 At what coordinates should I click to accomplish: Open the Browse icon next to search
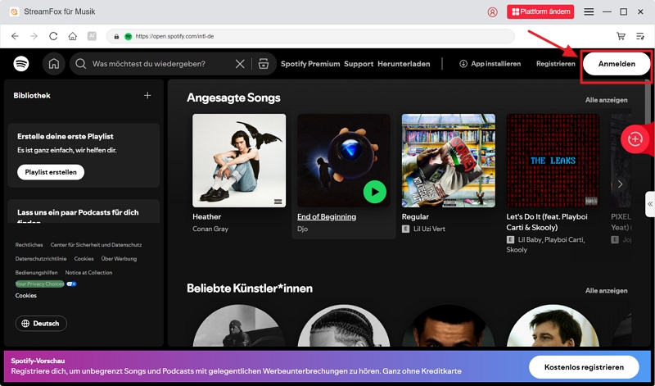(263, 64)
